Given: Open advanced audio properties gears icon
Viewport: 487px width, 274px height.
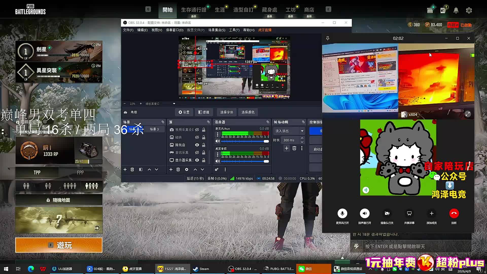Looking at the screenshot, I should 217,169.
